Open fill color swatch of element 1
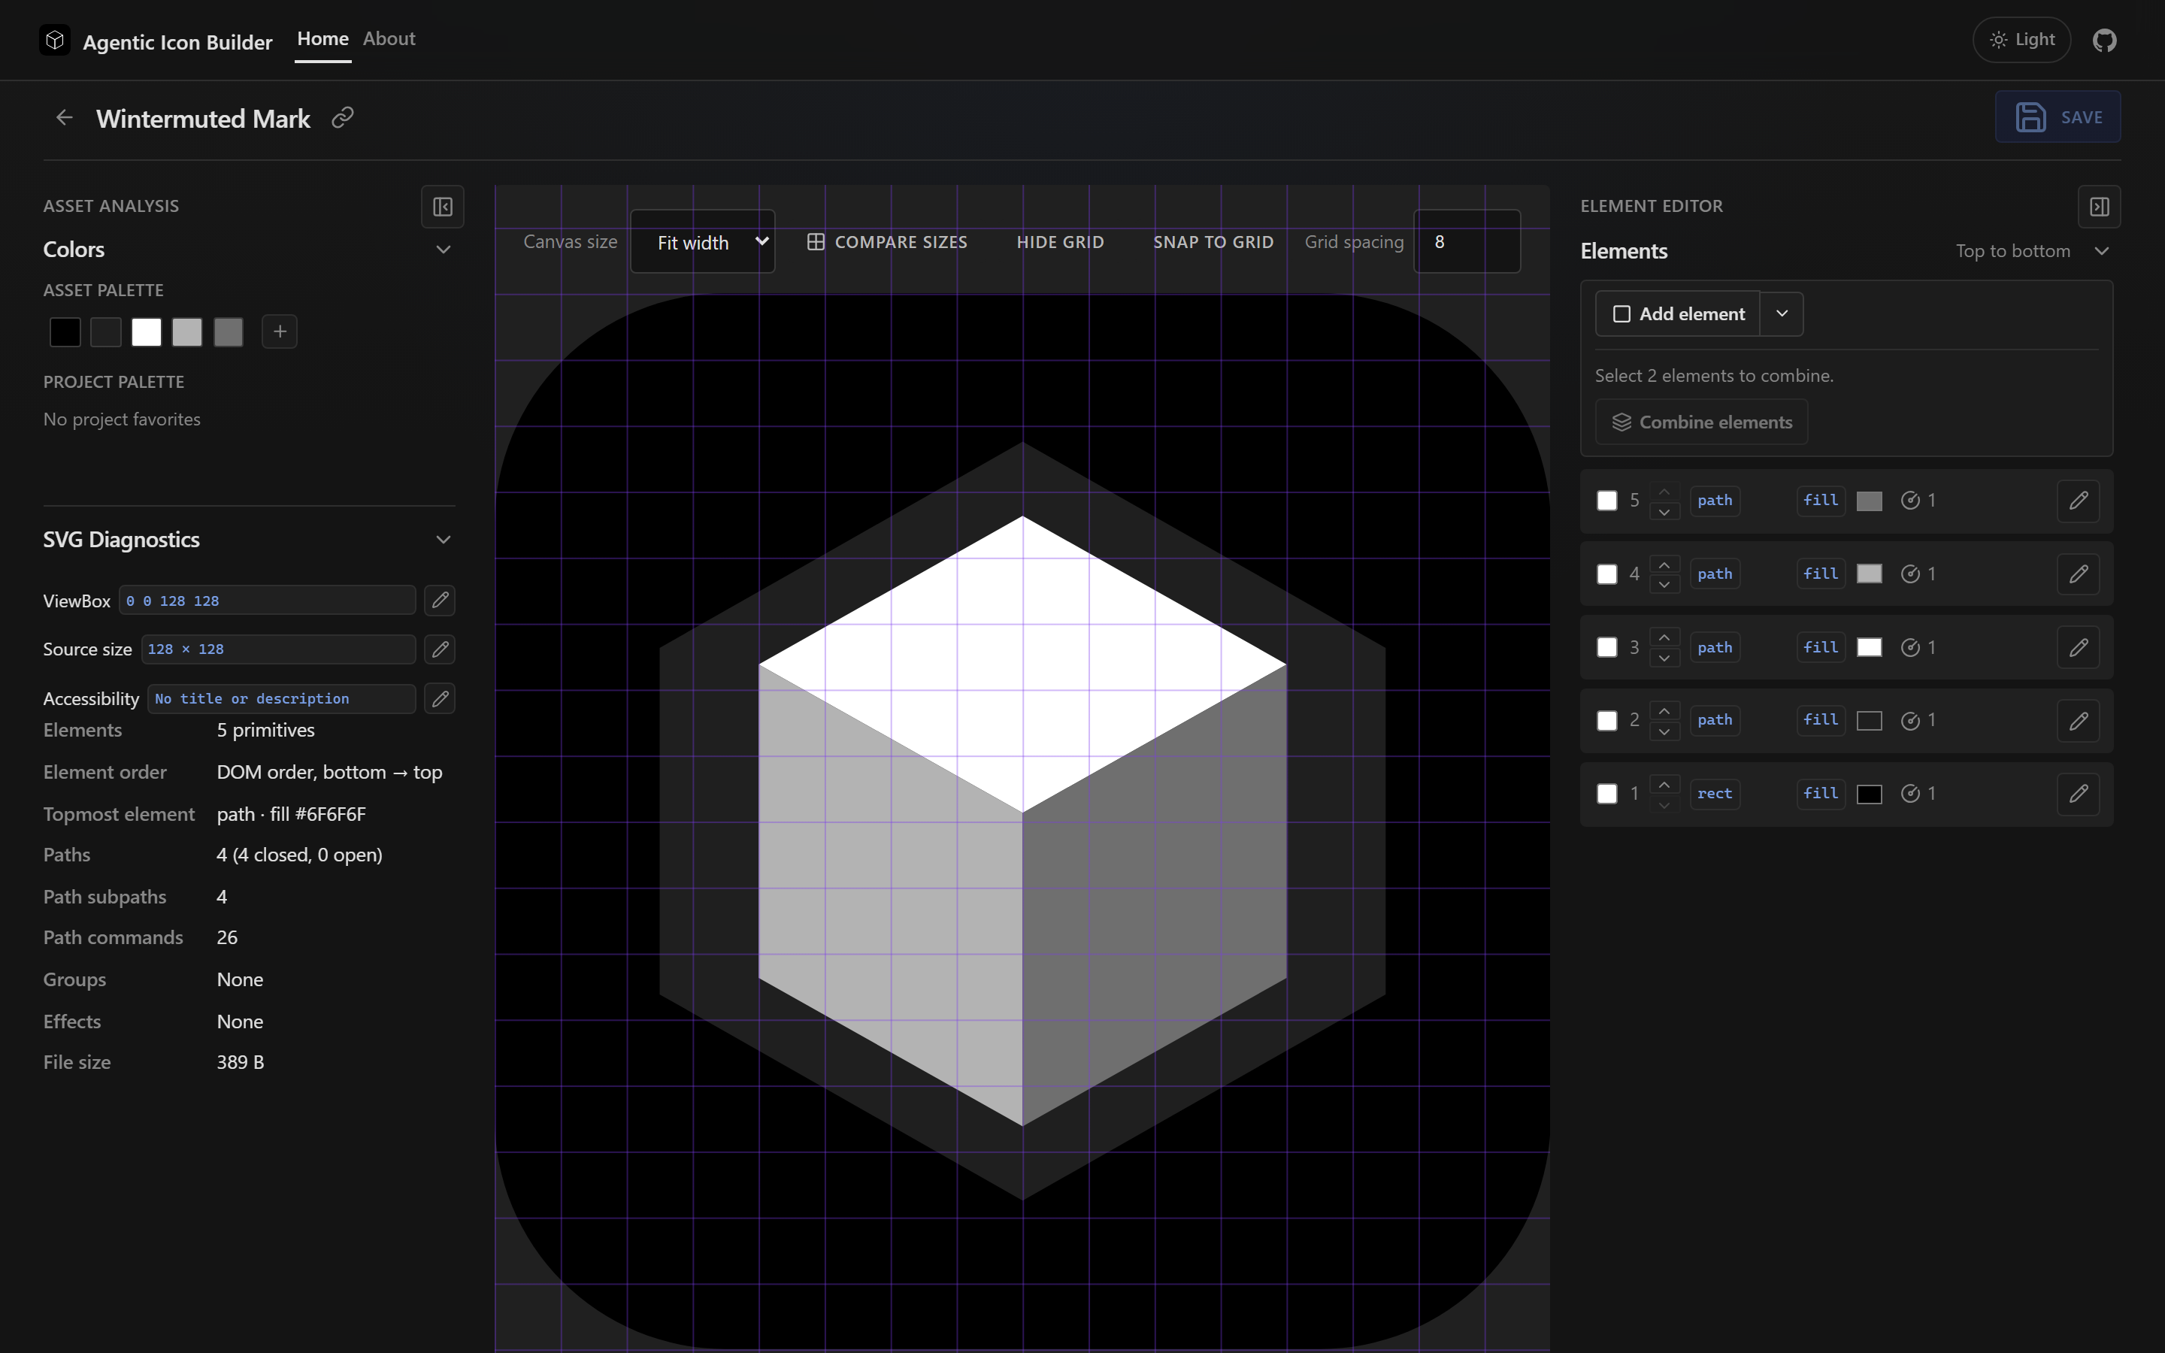This screenshot has width=2165, height=1353. pyautogui.click(x=1869, y=795)
